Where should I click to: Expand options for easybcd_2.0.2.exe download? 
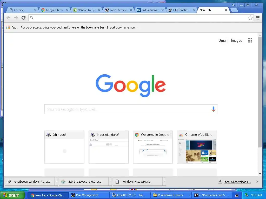coord(110,181)
